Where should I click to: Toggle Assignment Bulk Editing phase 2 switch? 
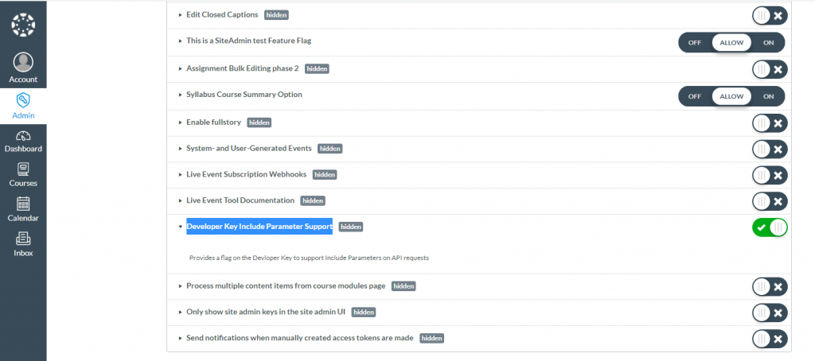point(770,69)
